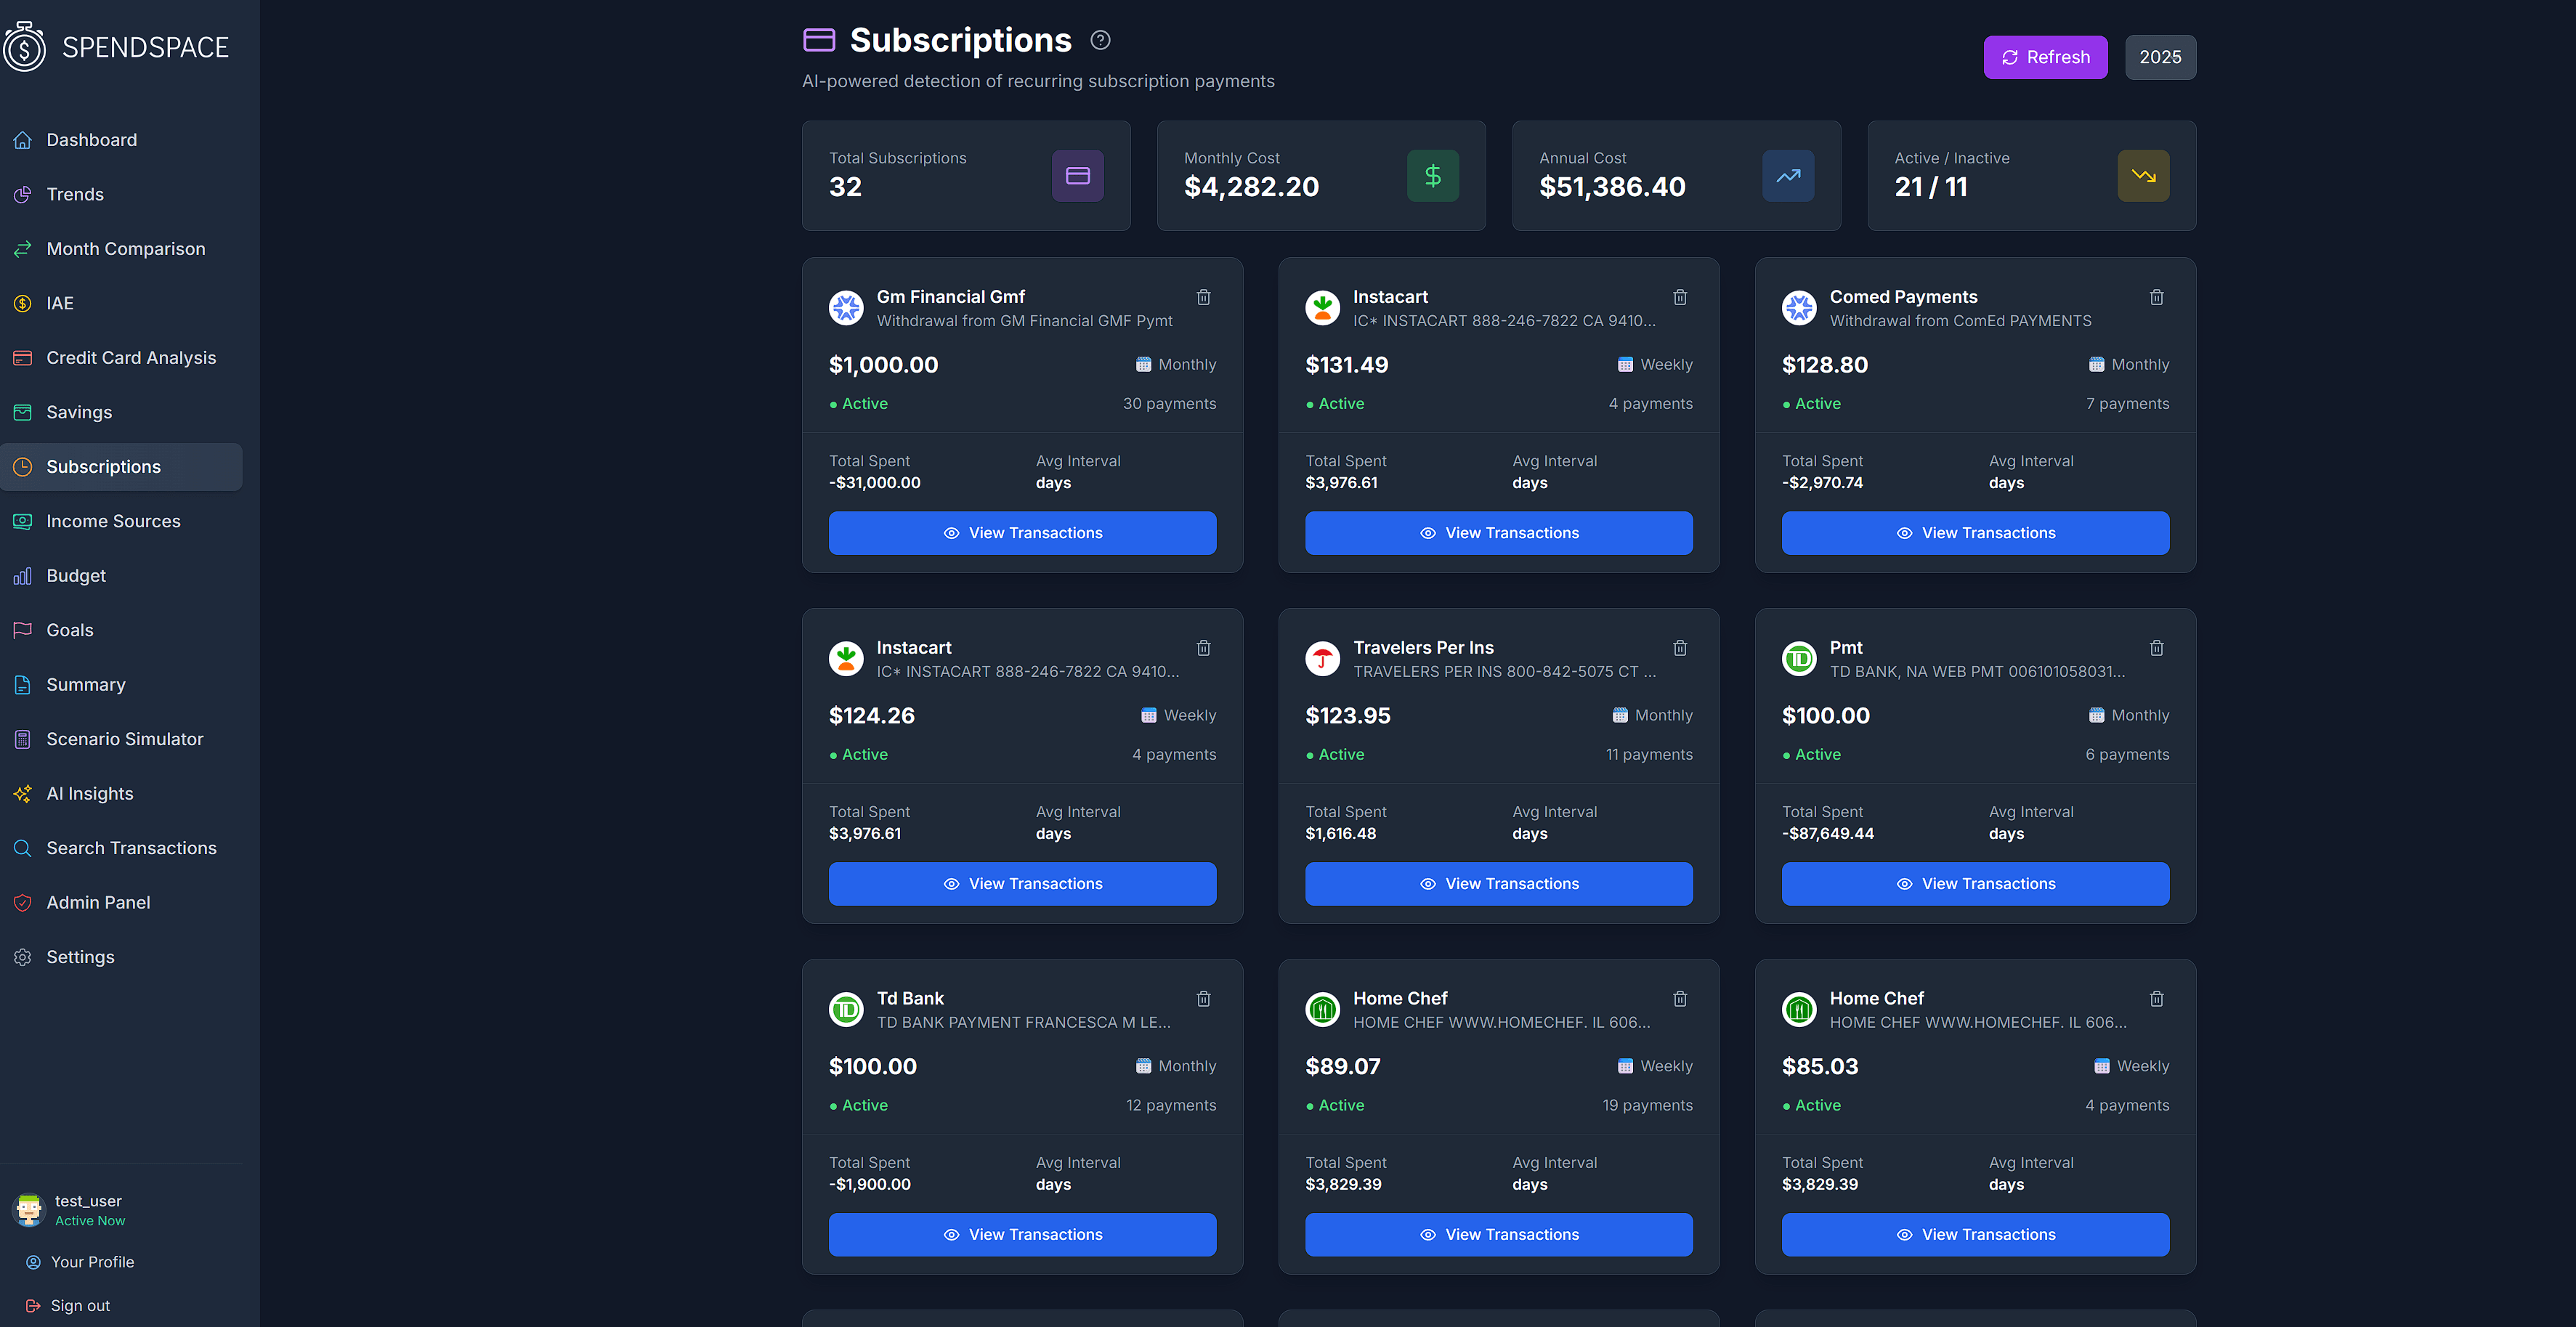This screenshot has width=2576, height=1327.
Task: View transactions for Td Bank
Action: (x=1022, y=1235)
